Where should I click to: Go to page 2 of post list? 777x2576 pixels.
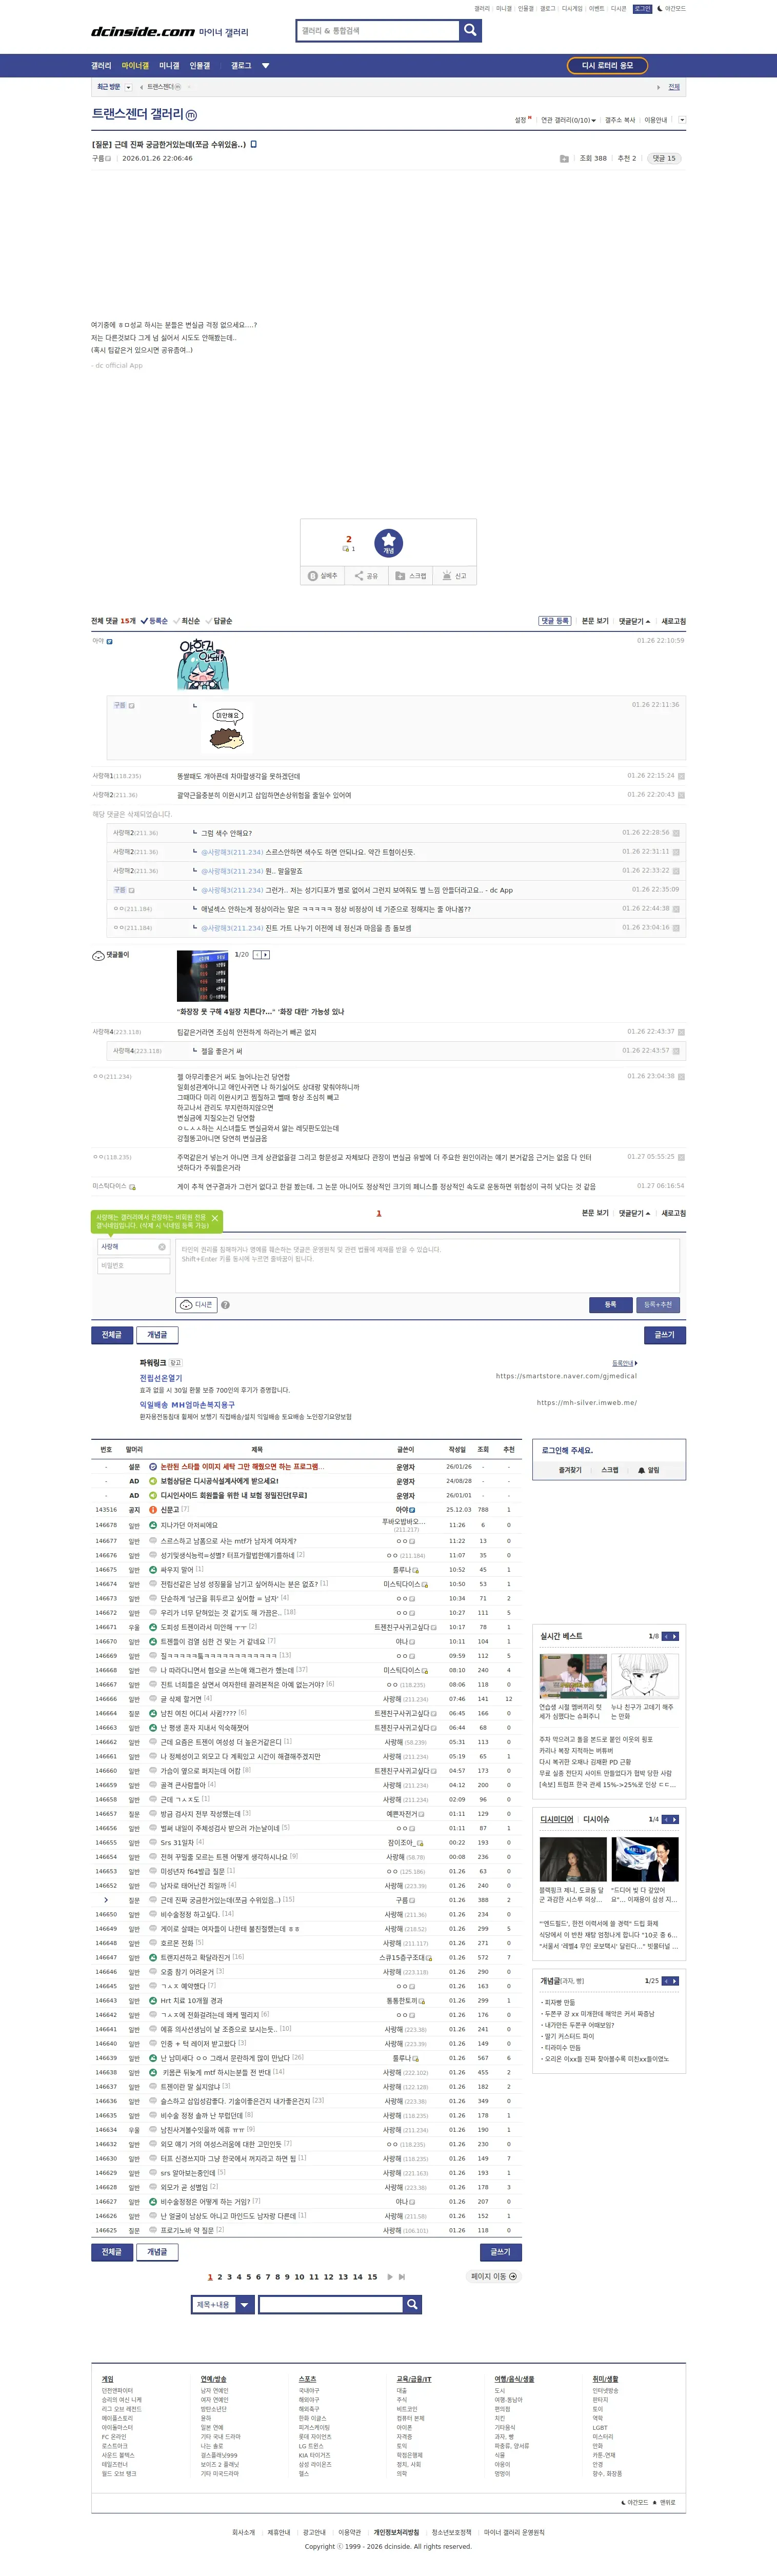coord(220,2277)
